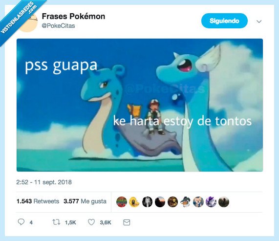This screenshot has height=241, width=279.
Task: Expand the tweet options chevron
Action: (x=259, y=22)
